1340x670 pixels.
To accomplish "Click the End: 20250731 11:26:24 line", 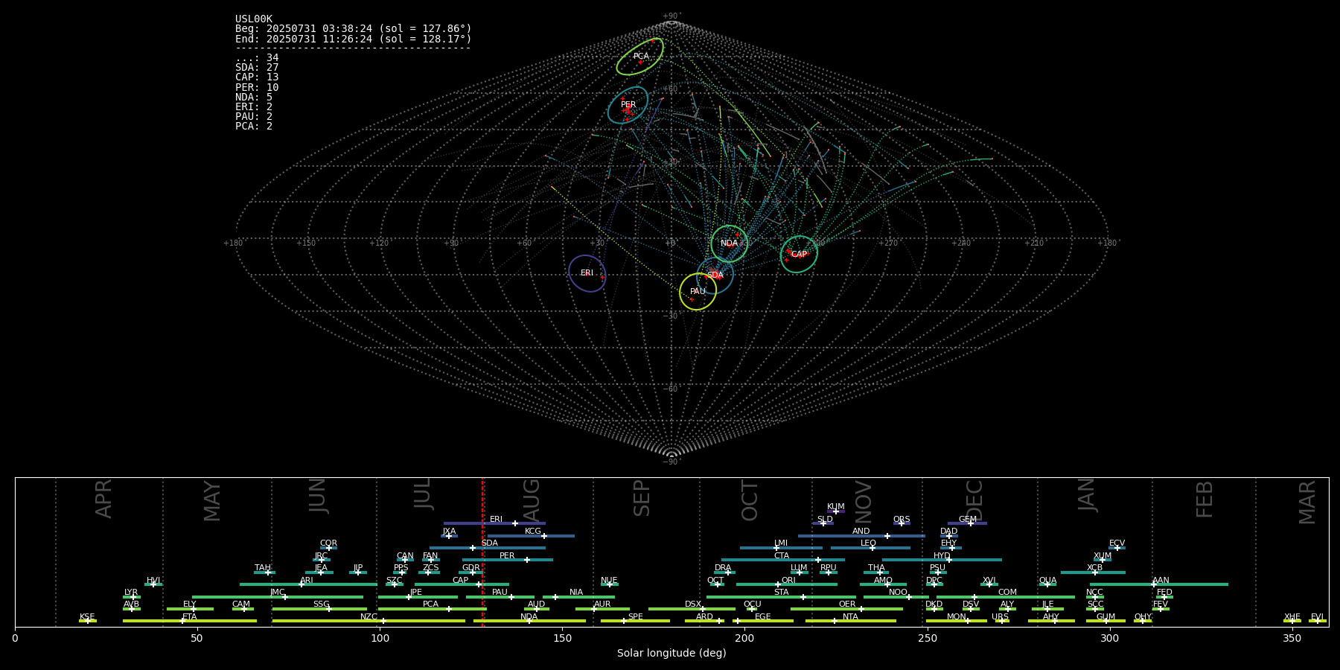I will (x=354, y=39).
